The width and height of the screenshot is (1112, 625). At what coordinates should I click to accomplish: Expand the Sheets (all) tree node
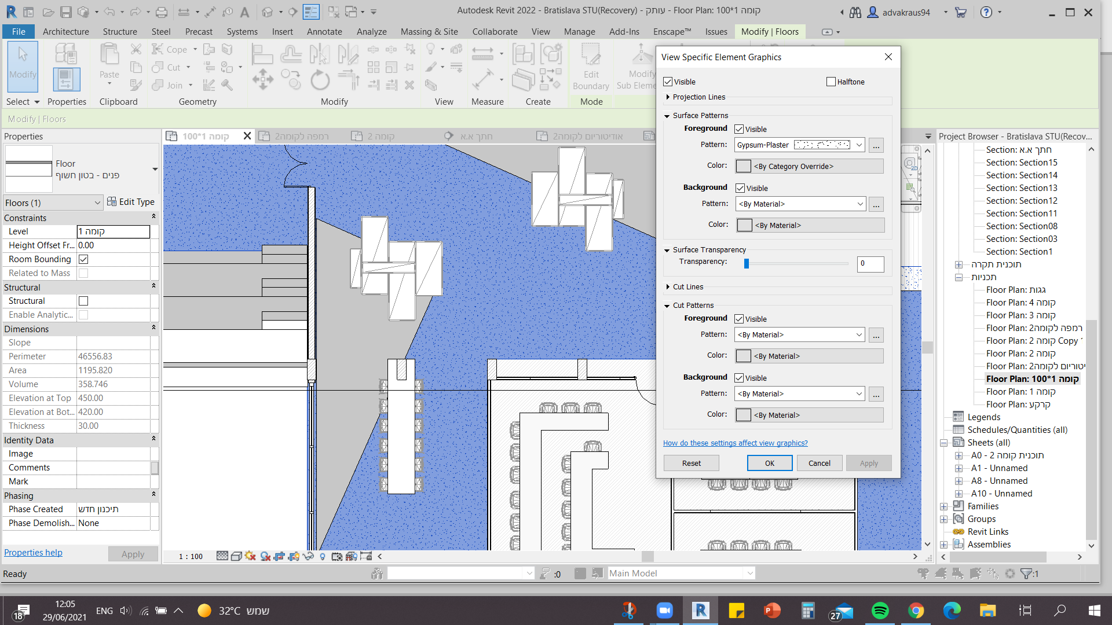coord(944,442)
